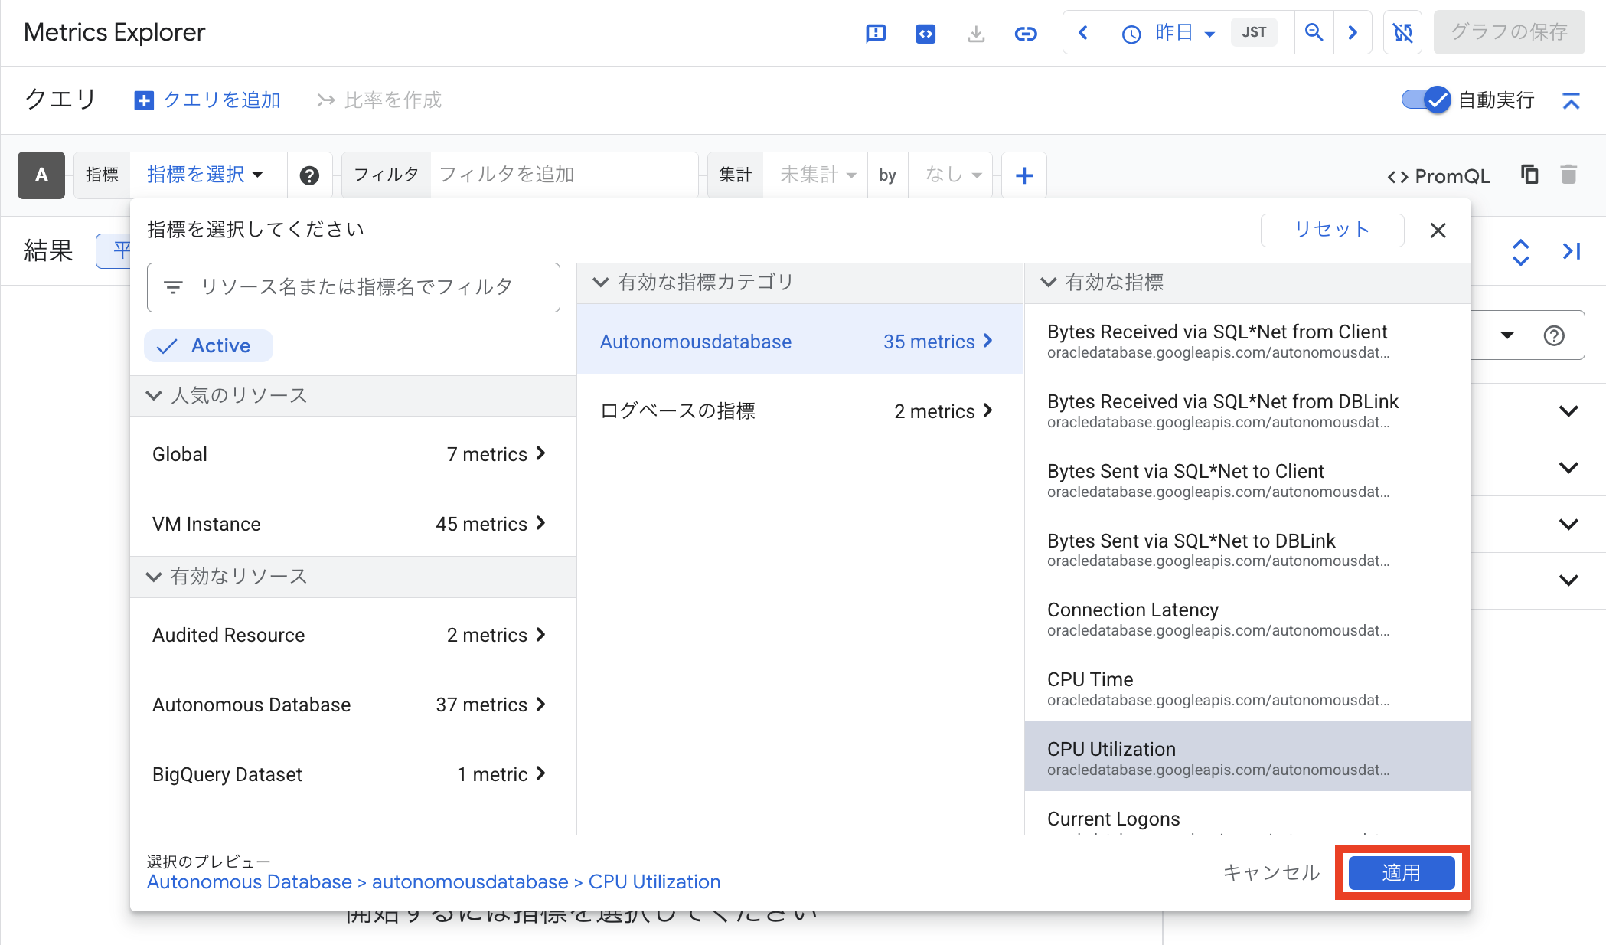Delete query A with trash icon
The width and height of the screenshot is (1606, 945).
coord(1568,175)
